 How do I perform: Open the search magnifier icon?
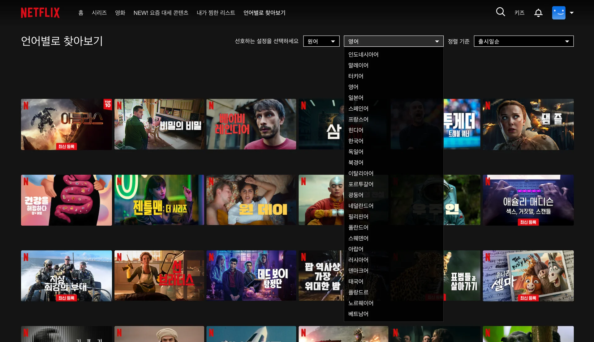pos(500,12)
